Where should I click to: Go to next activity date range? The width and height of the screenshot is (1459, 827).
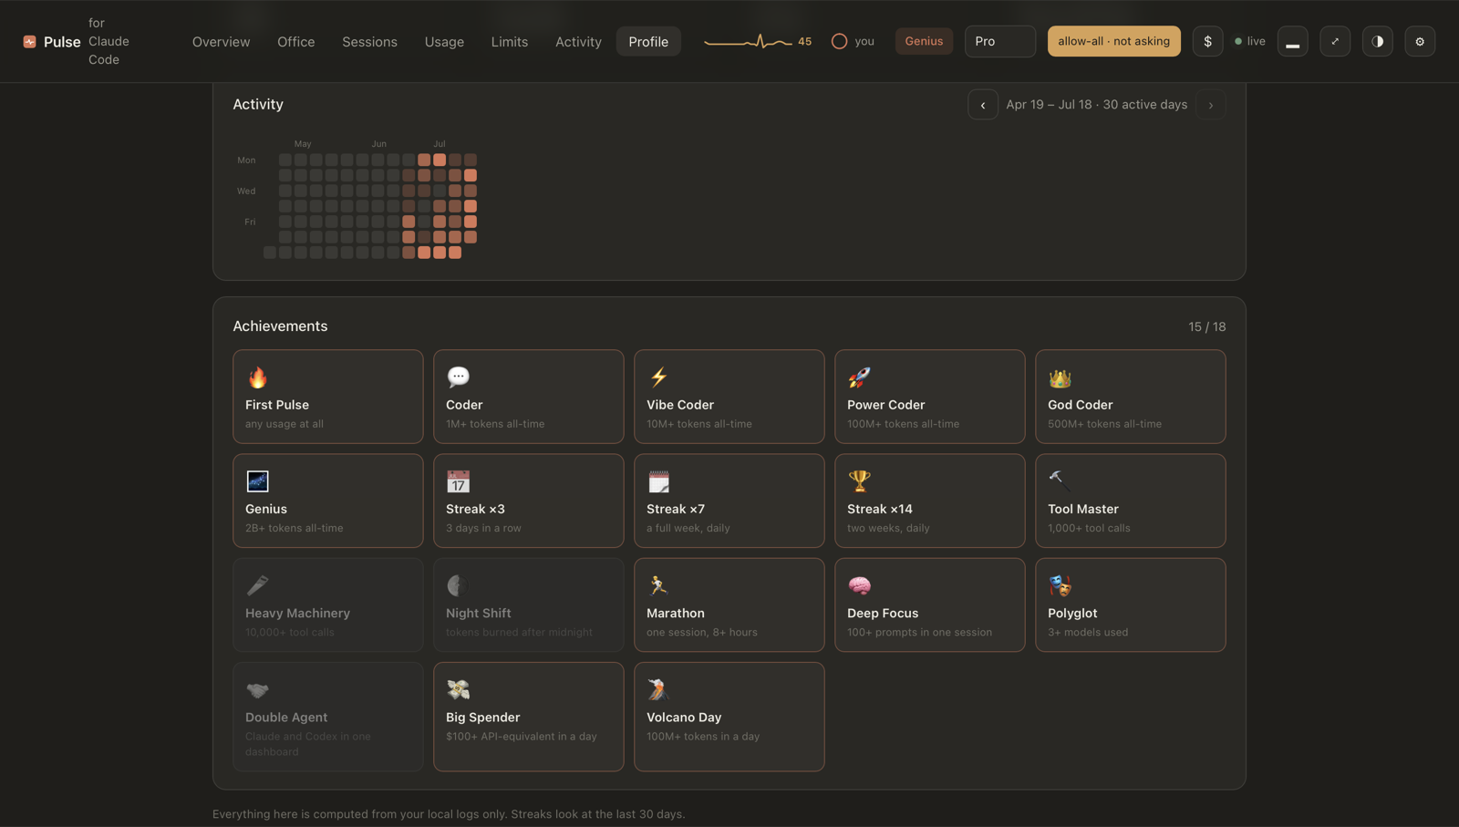pyautogui.click(x=1211, y=105)
